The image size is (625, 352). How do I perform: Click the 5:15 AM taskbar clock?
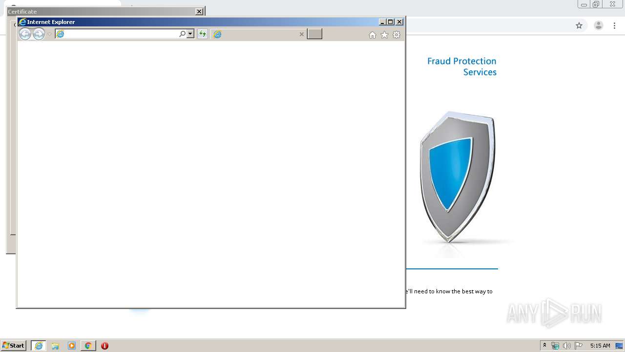(x=600, y=346)
